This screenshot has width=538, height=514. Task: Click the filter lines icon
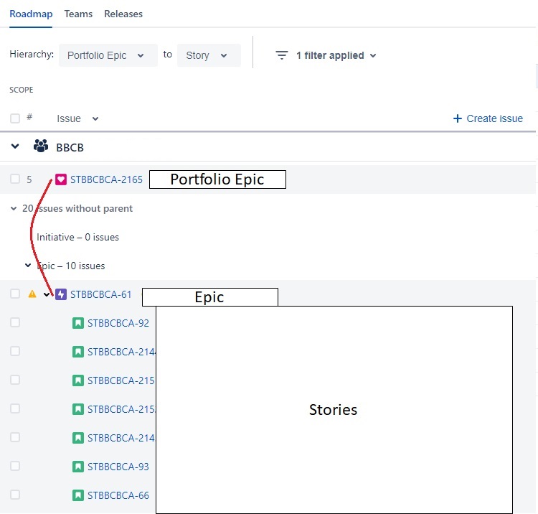(x=282, y=55)
